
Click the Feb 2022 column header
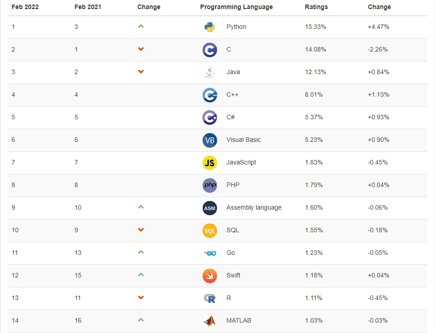pyautogui.click(x=26, y=7)
